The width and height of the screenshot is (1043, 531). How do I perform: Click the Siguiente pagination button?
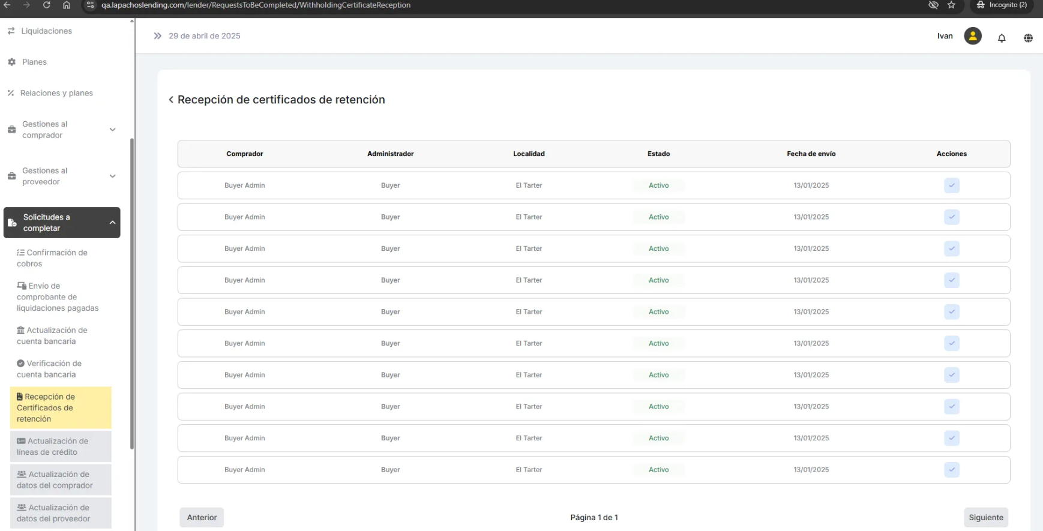[985, 517]
